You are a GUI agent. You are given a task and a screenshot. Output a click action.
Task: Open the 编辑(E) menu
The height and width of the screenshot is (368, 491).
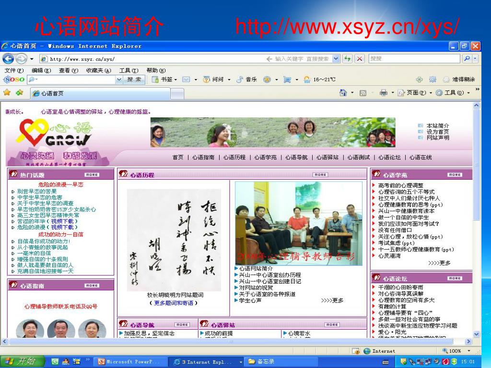click(41, 70)
